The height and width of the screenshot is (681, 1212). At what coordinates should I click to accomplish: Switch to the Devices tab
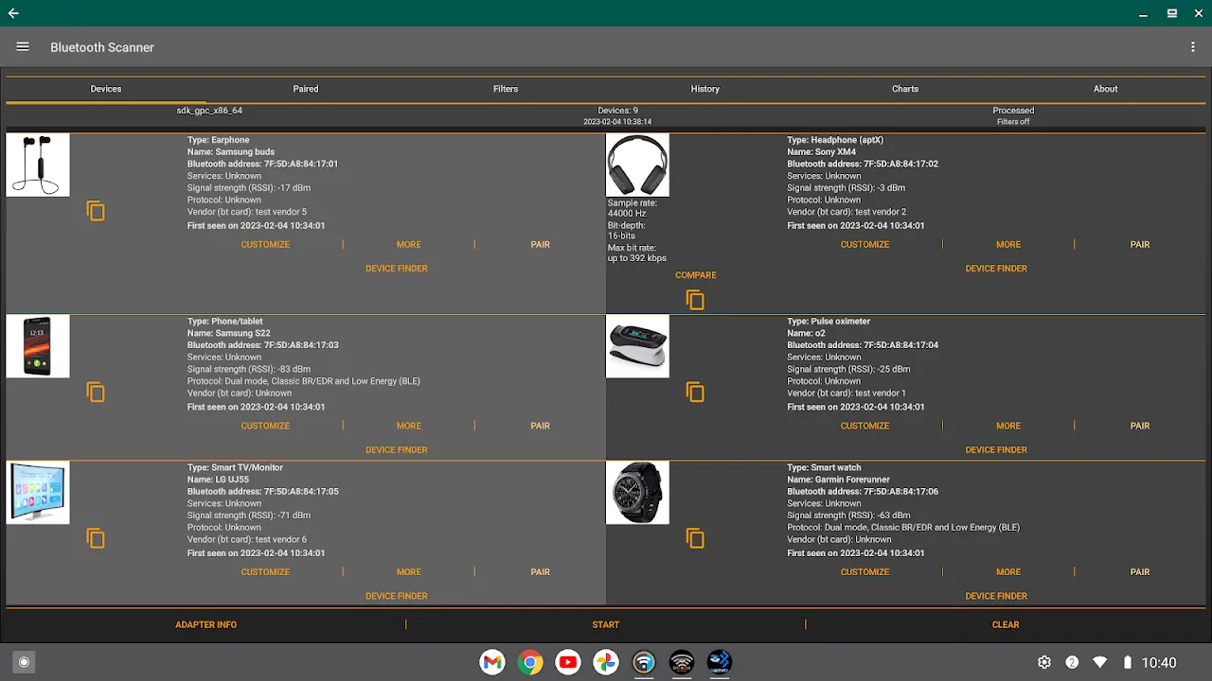(106, 89)
